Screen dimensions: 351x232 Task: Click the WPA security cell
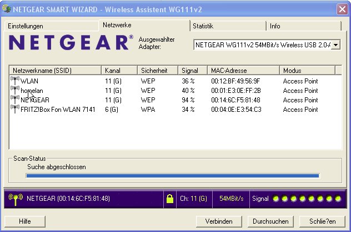click(148, 110)
